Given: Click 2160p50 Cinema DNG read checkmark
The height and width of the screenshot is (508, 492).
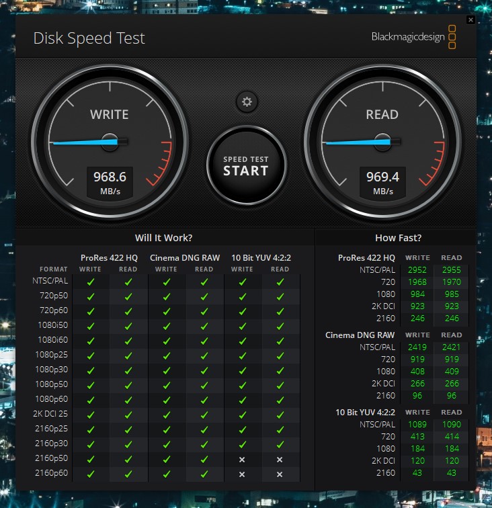Looking at the screenshot, I should pyautogui.click(x=204, y=459).
